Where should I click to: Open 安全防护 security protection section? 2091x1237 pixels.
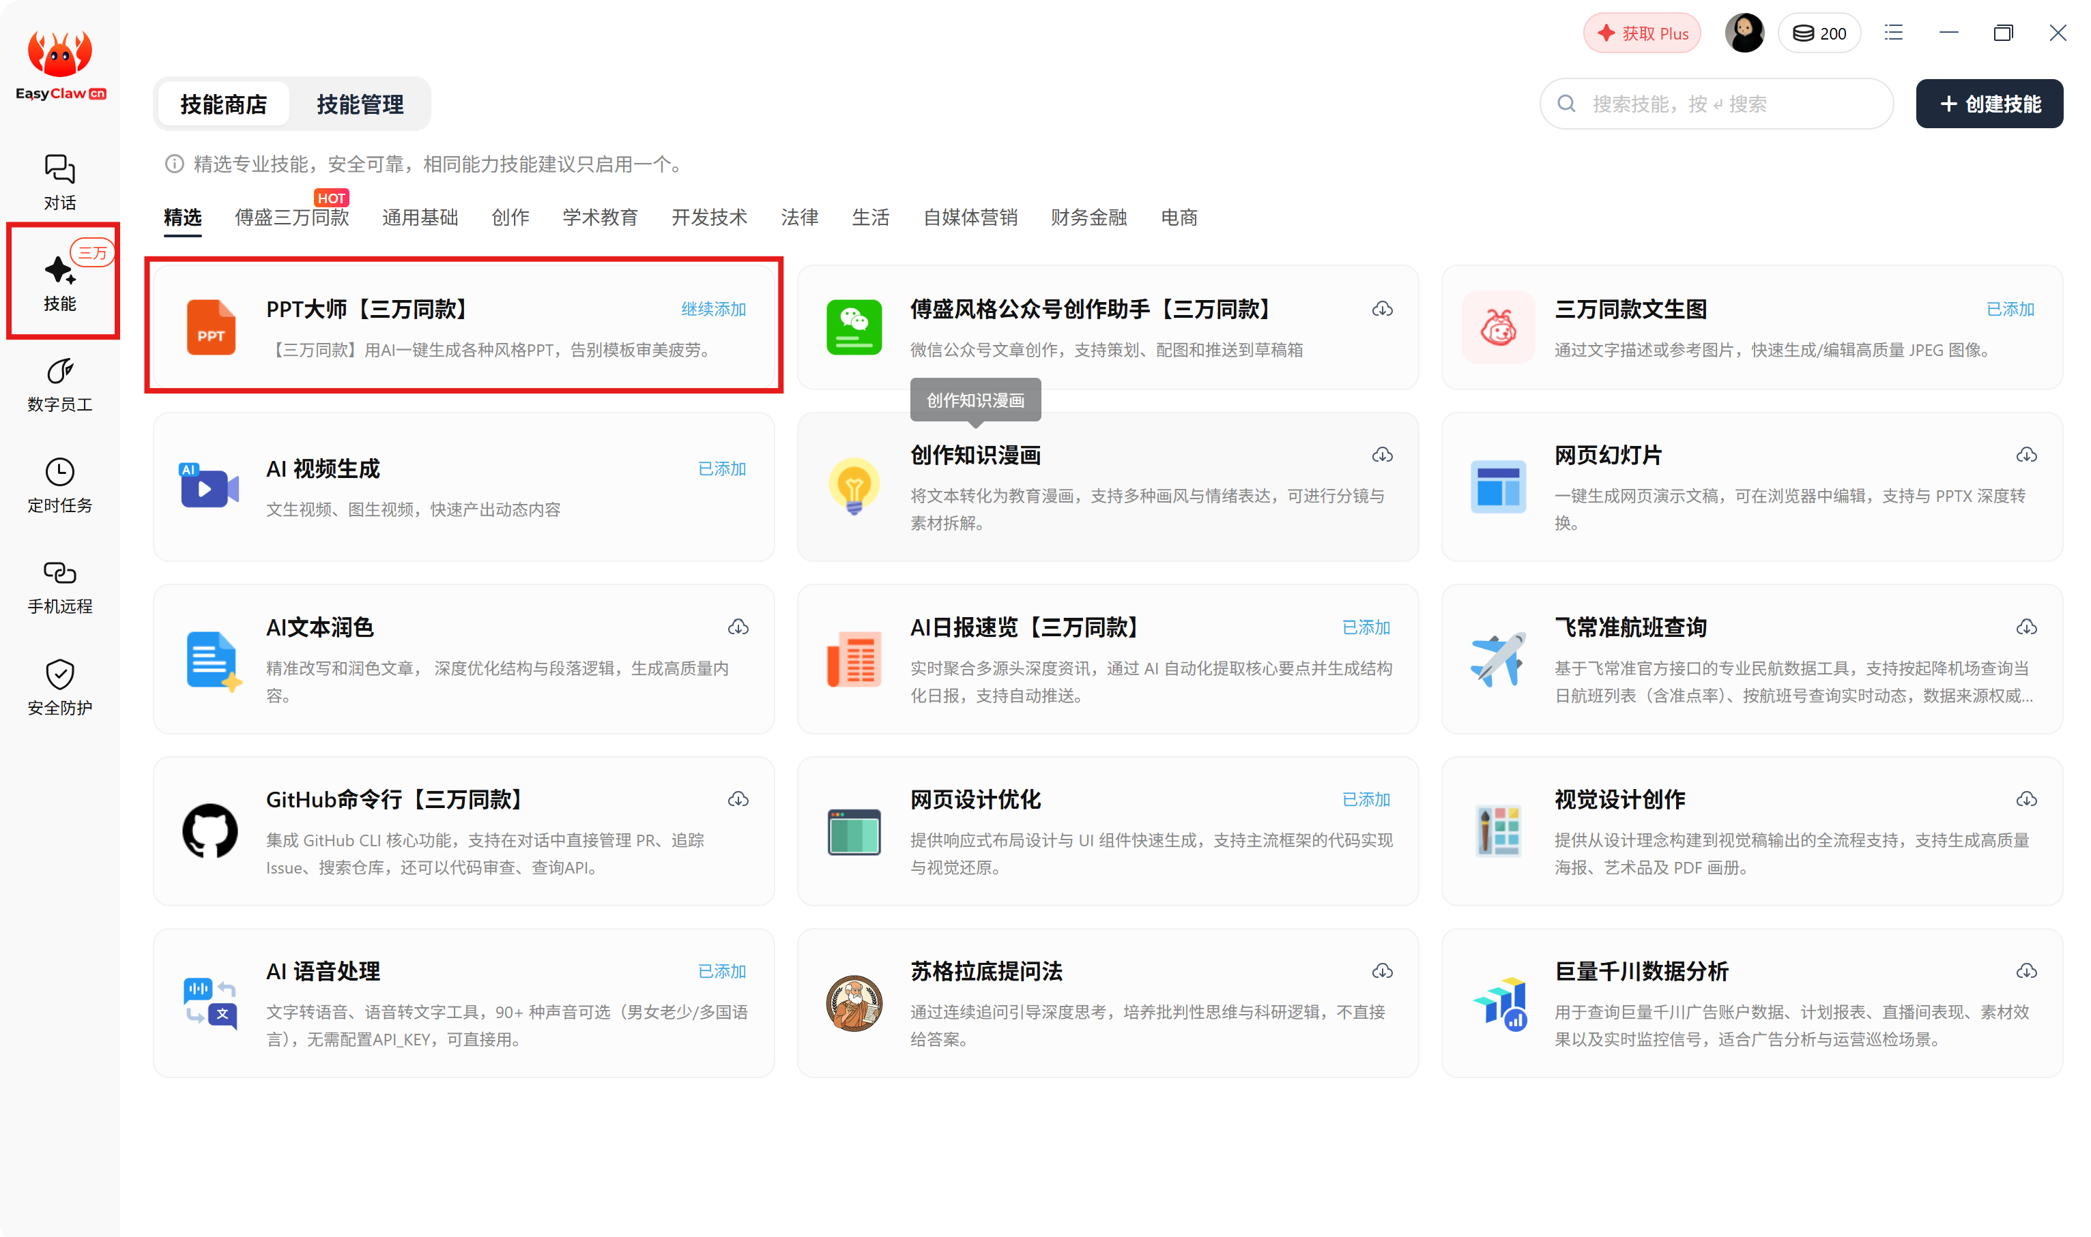pos(59,687)
